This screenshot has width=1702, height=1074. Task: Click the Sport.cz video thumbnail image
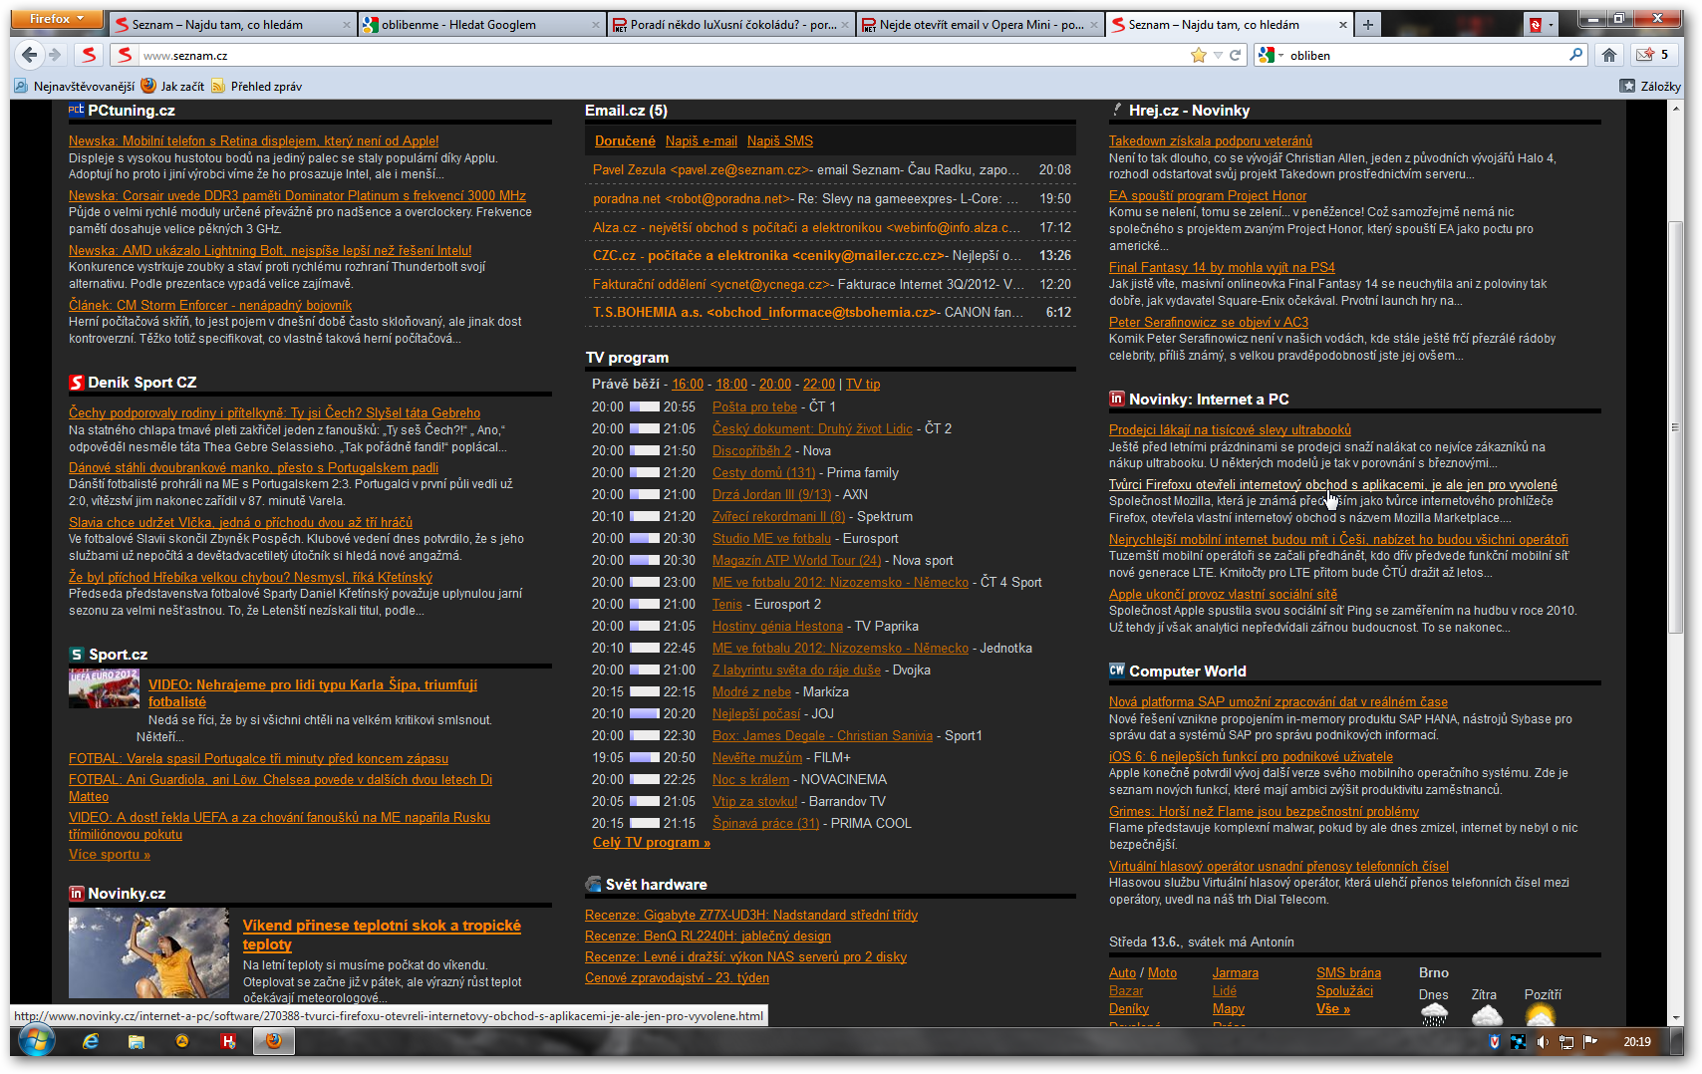point(105,688)
